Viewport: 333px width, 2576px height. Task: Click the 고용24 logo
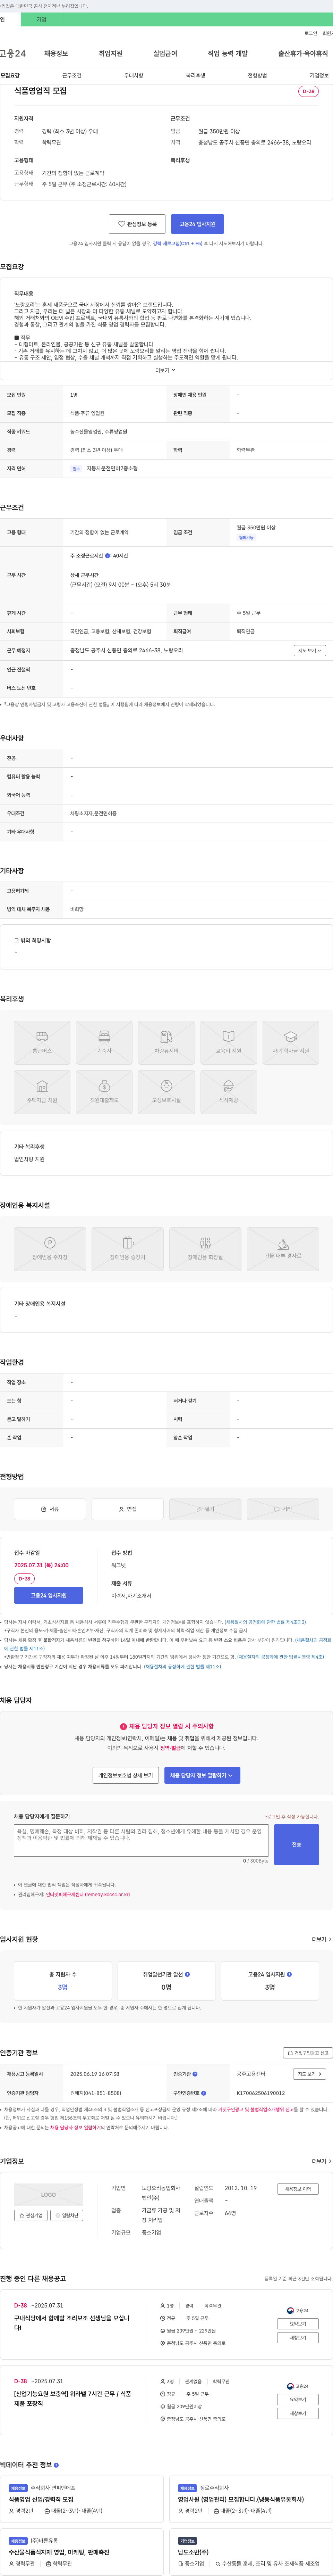coord(13,53)
